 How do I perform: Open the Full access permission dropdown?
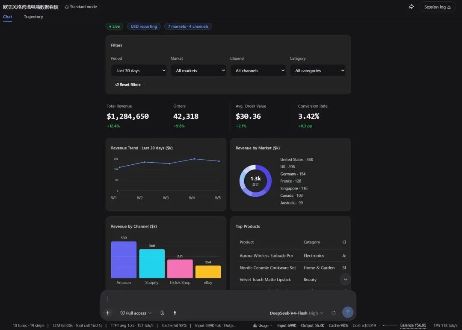[136, 313]
